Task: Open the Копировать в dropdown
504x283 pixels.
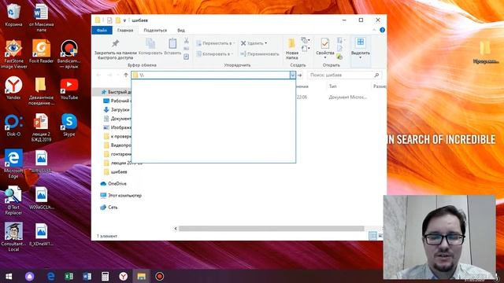Action: coord(215,54)
